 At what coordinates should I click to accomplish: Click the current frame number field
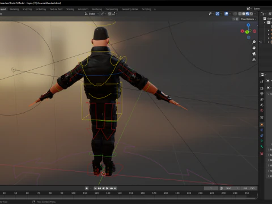click(x=211, y=188)
